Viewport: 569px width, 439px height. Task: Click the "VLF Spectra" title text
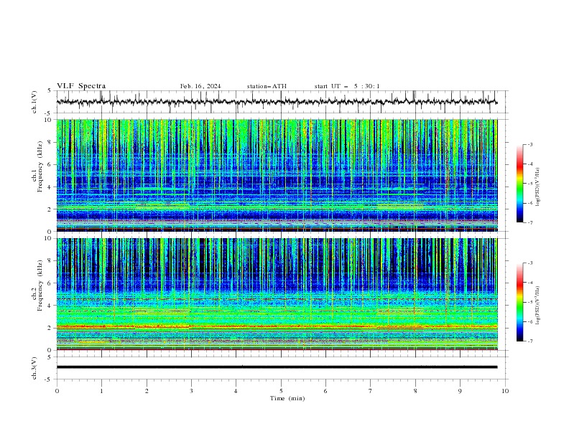click(81, 86)
